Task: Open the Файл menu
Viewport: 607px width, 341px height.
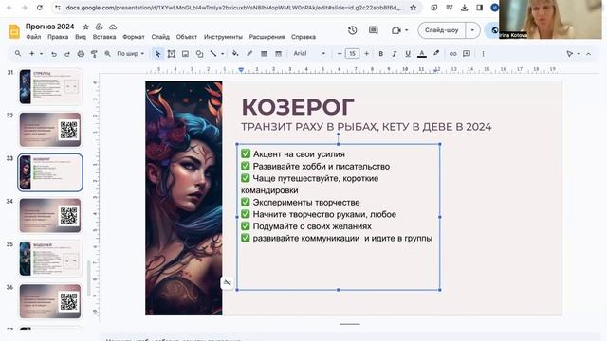Action: coord(33,37)
